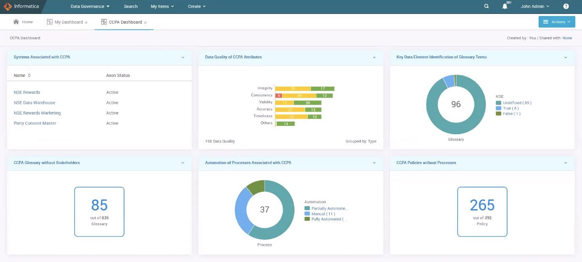
Task: Click the My Dashboard tab grid icon
Action: click(50, 22)
